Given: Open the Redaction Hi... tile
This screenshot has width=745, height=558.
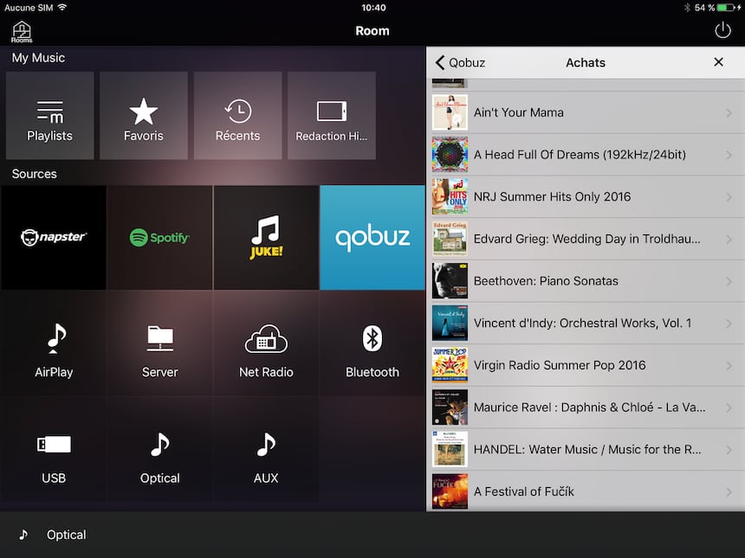Looking at the screenshot, I should [332, 115].
